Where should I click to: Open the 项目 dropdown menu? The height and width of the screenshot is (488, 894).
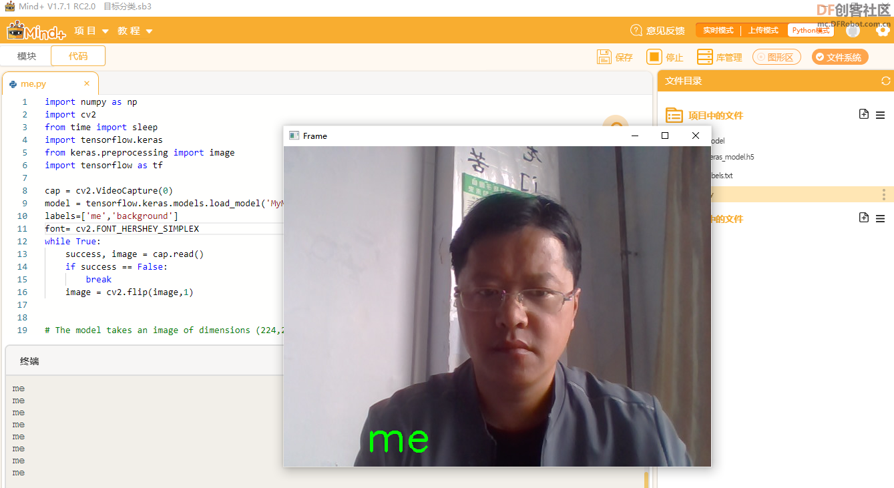[x=91, y=31]
